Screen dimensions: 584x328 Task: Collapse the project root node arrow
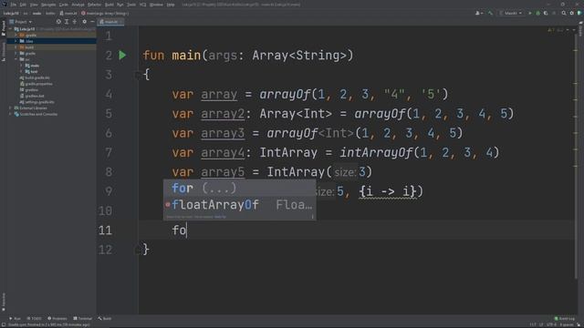(10, 29)
